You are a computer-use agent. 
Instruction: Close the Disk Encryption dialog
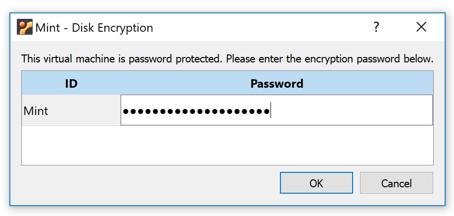click(x=421, y=27)
